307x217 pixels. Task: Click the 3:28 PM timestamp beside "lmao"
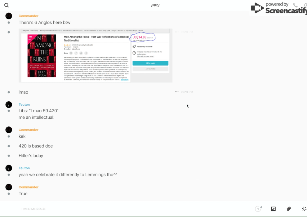[x=187, y=92]
